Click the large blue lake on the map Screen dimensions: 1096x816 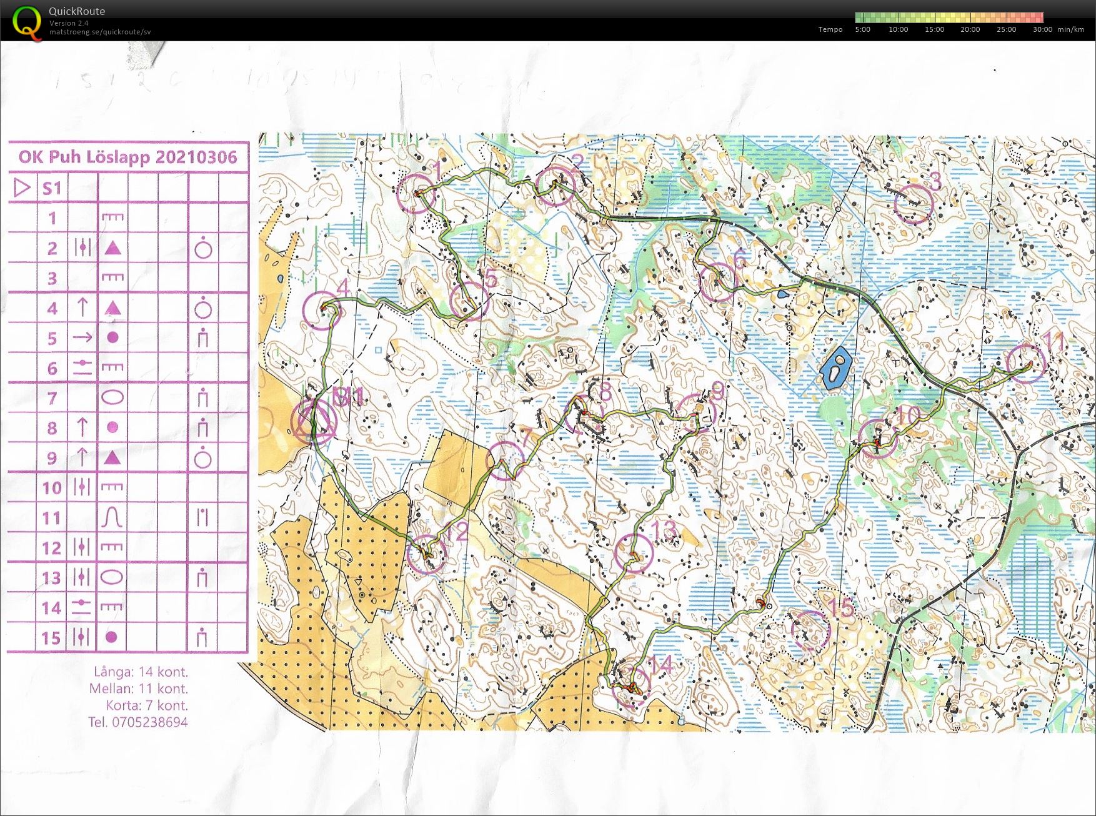pos(835,371)
